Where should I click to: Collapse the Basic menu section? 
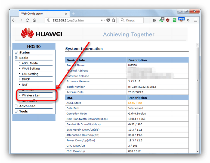tap(16, 58)
